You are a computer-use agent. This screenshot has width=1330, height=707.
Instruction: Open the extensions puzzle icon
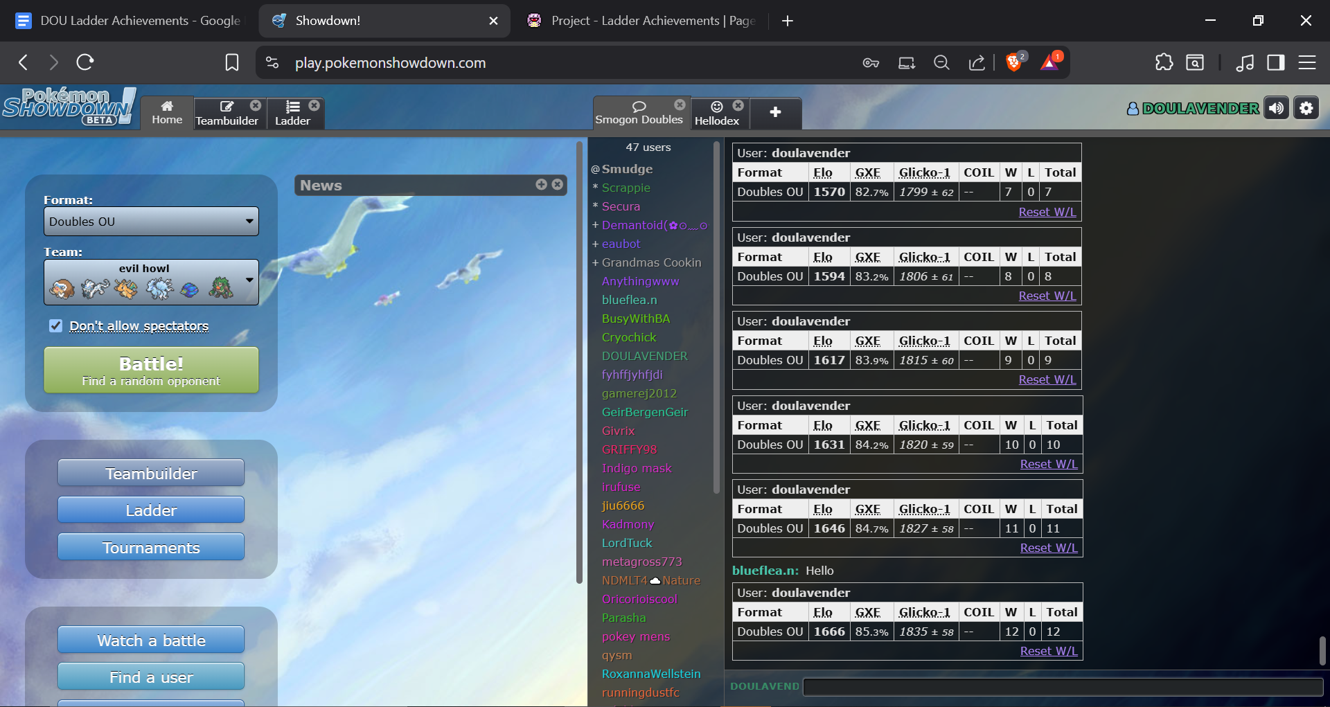pos(1164,62)
